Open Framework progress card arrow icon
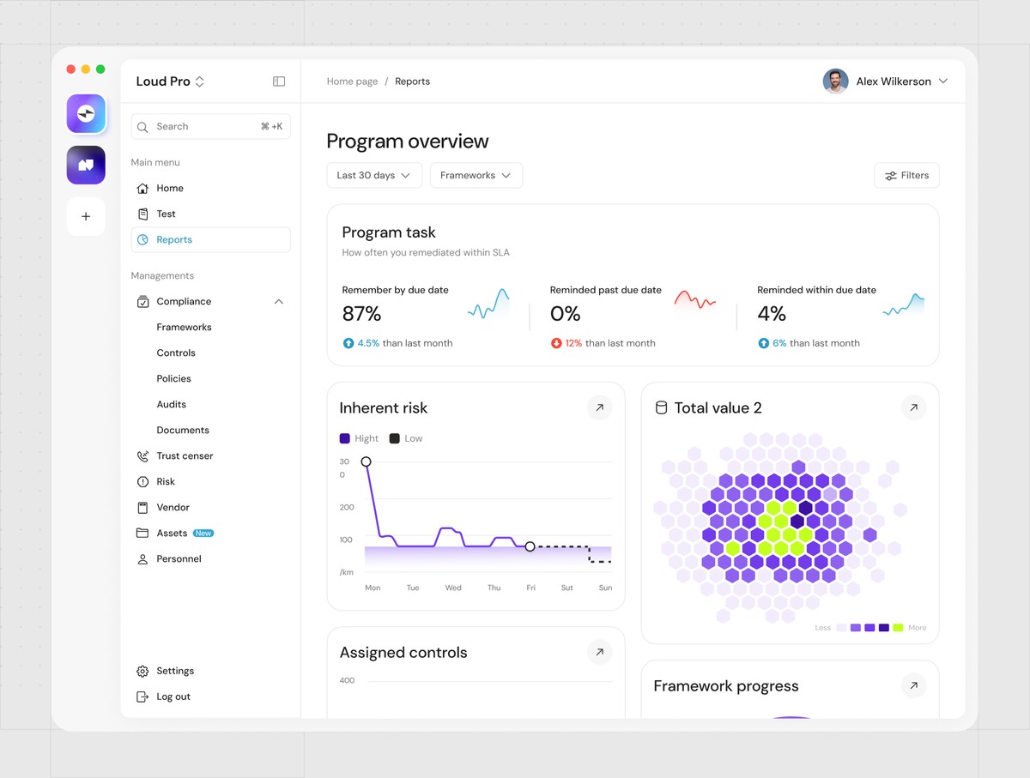The image size is (1030, 778). pyautogui.click(x=913, y=685)
